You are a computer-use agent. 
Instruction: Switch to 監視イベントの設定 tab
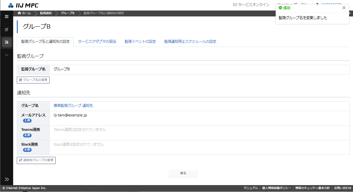pos(140,42)
